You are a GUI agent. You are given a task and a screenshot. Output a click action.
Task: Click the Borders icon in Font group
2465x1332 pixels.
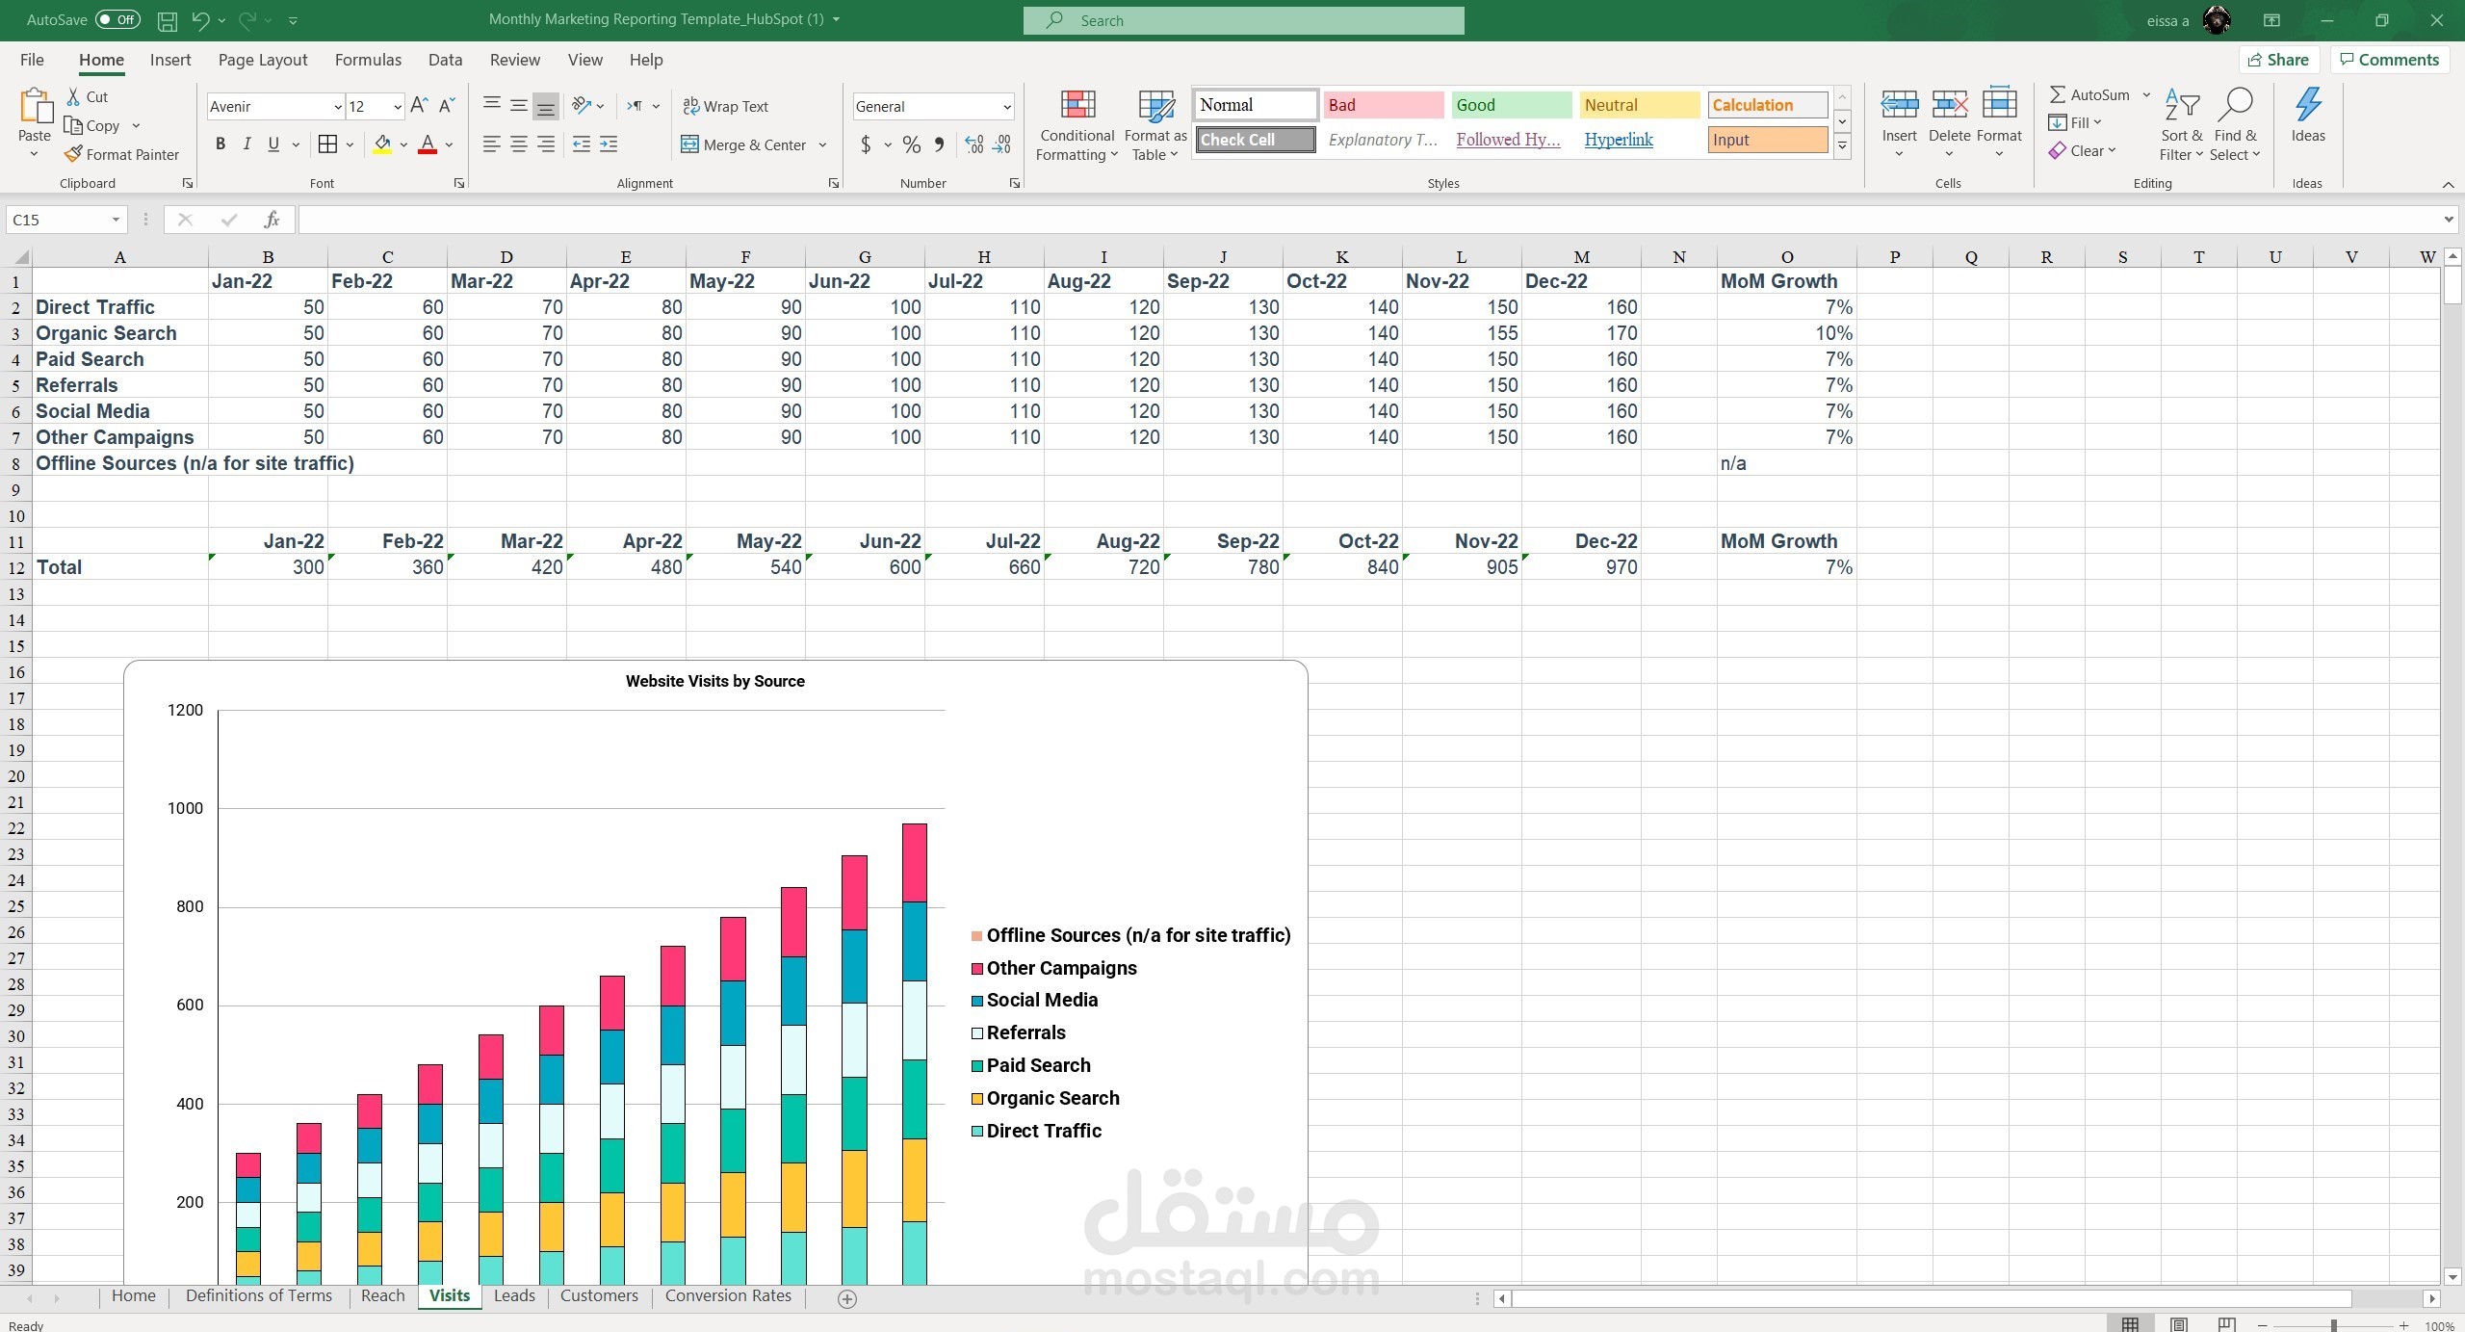coord(327,144)
